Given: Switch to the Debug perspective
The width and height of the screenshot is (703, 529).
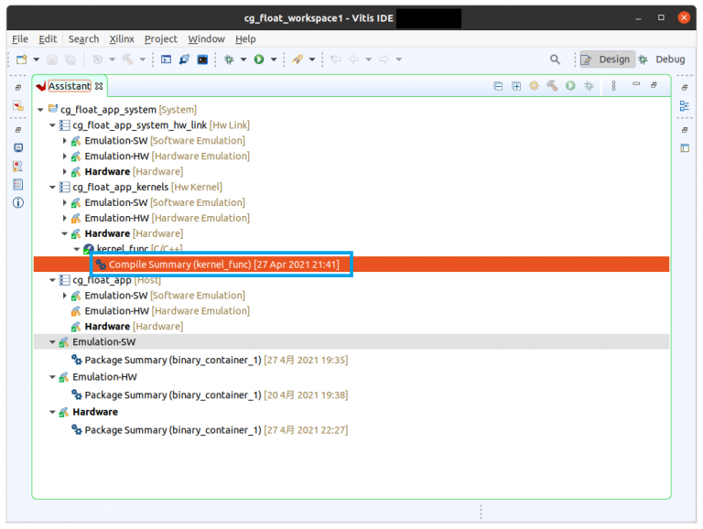Looking at the screenshot, I should coord(661,59).
